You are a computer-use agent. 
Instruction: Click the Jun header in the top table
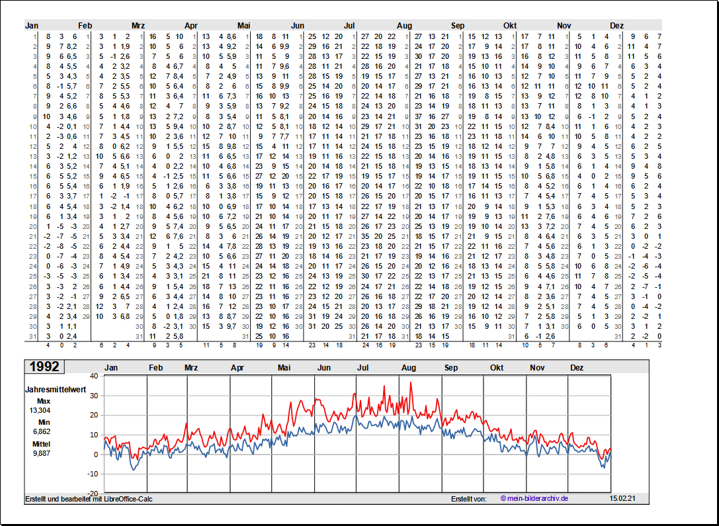[298, 26]
